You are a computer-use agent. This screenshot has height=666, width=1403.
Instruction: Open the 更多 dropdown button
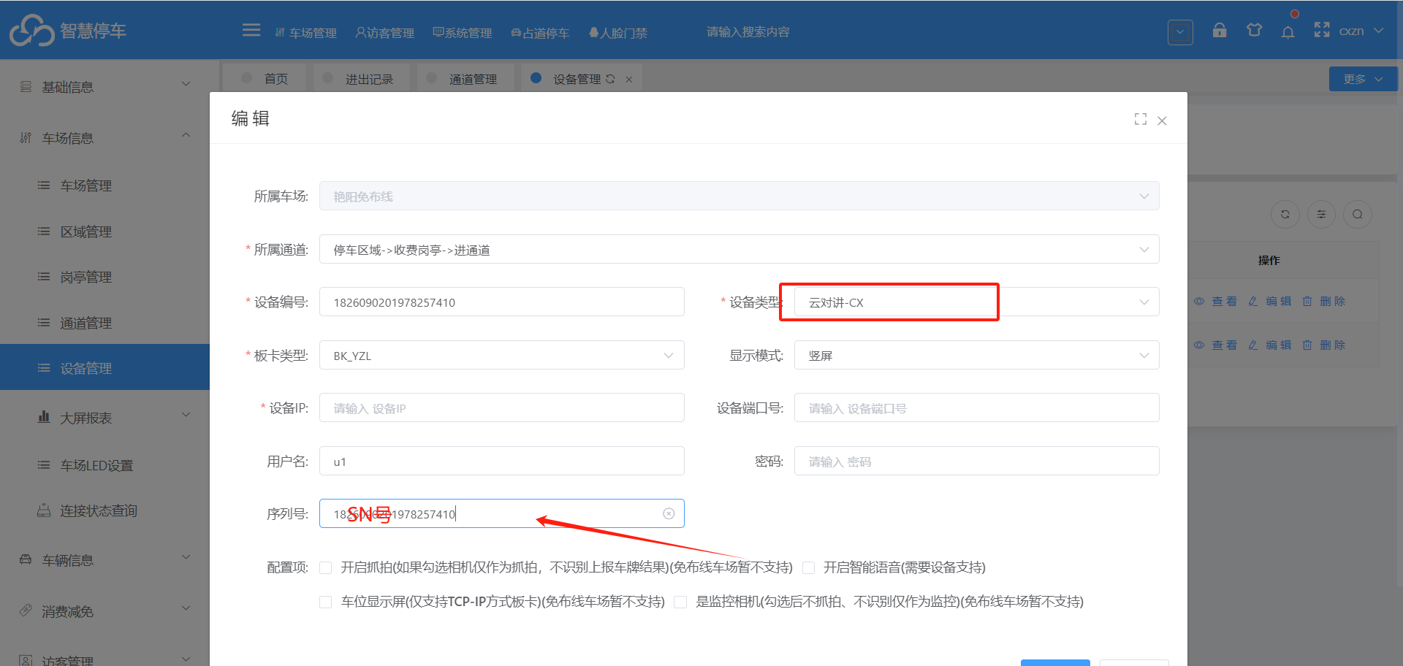point(1362,79)
